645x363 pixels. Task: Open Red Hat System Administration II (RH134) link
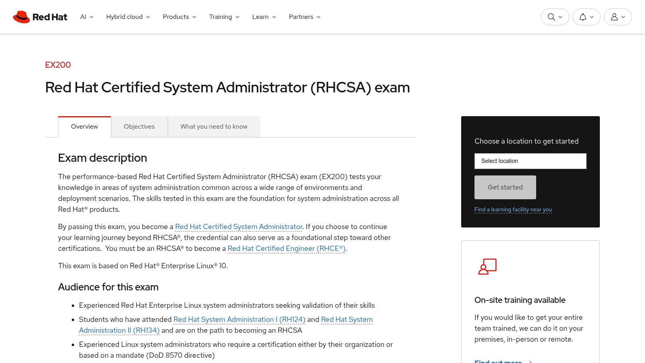click(226, 325)
